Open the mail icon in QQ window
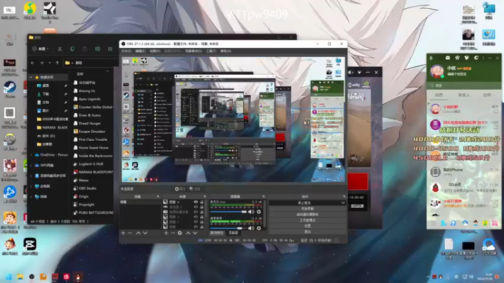The width and height of the screenshot is (504, 283). click(448, 58)
